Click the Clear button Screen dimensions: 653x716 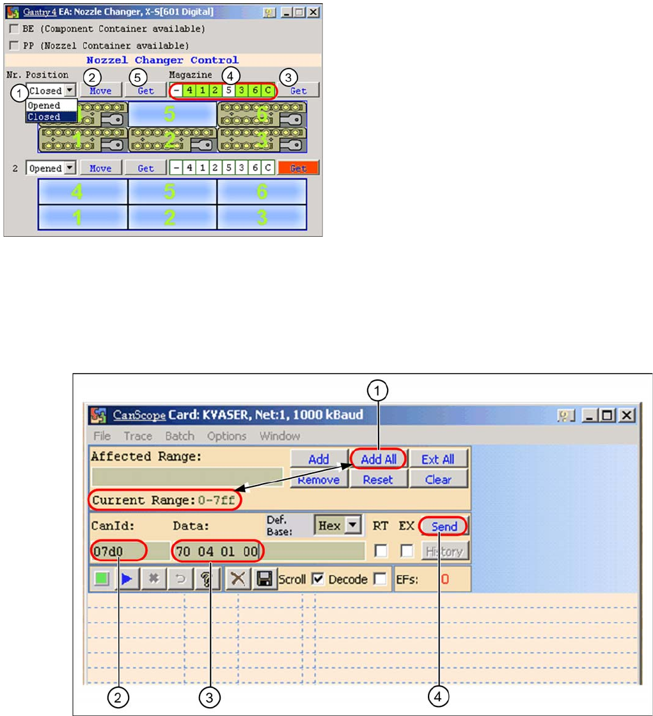438,479
